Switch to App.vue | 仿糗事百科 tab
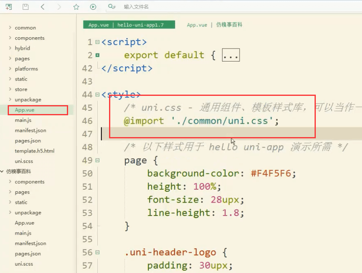The height and width of the screenshot is (273, 362). [214, 25]
